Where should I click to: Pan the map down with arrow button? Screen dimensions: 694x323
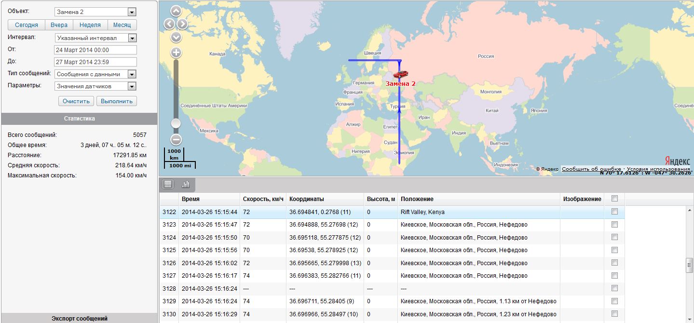pos(176,37)
